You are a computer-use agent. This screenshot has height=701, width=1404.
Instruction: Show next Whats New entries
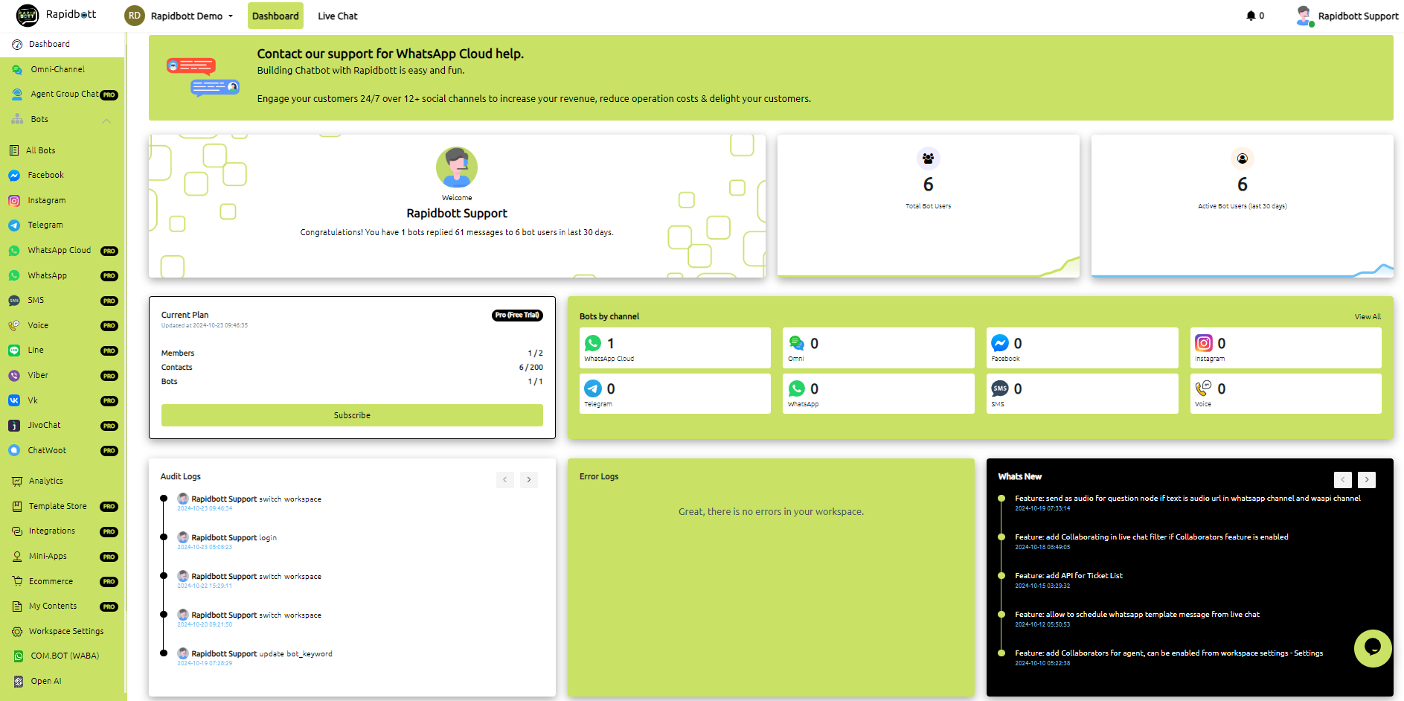pyautogui.click(x=1367, y=480)
